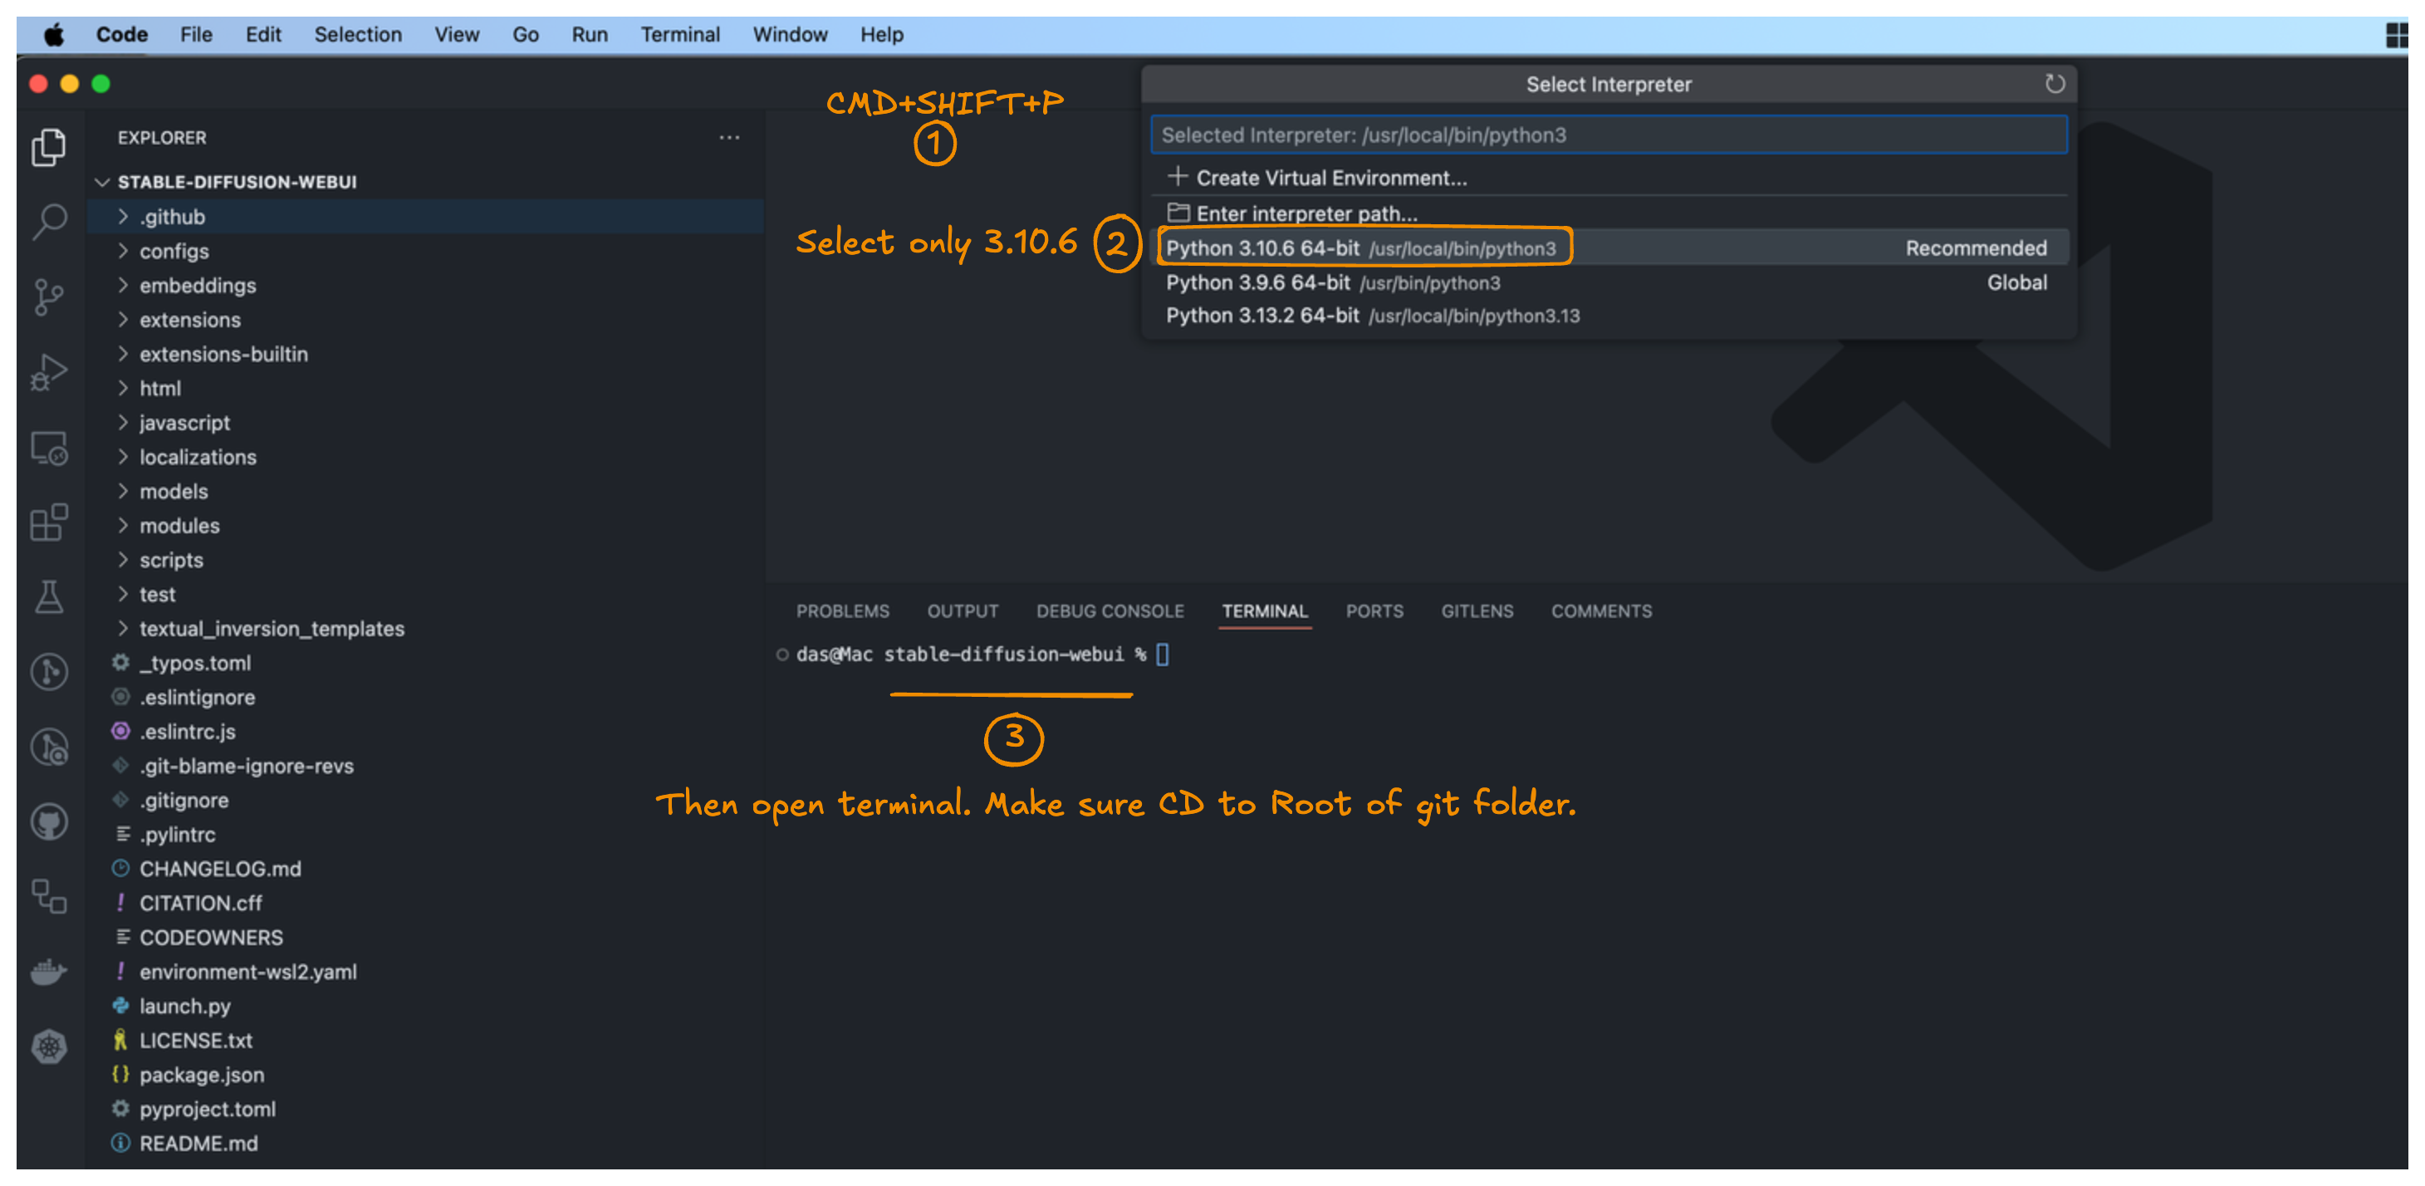Open the GitHub view in activity bar

[49, 821]
